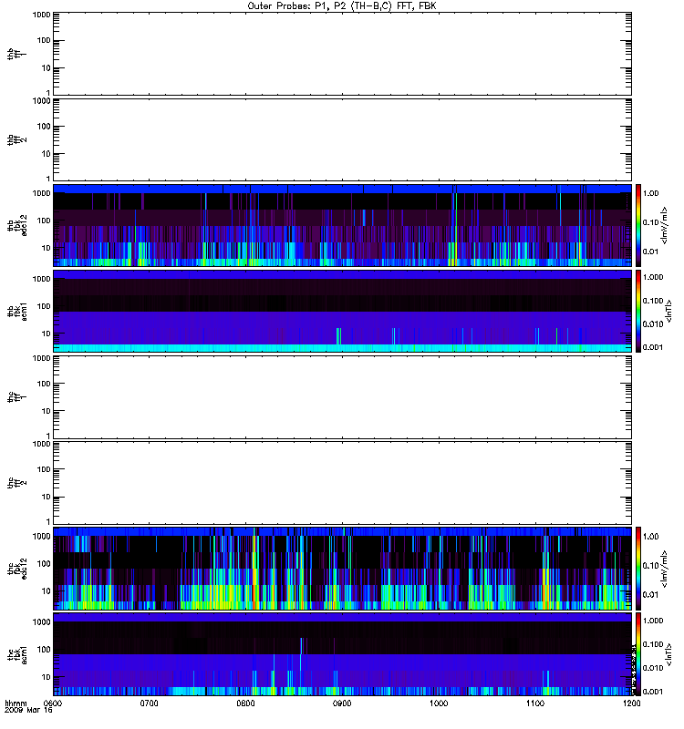
Task: Select the empty thc fff 2 panel
Action: tap(342, 483)
